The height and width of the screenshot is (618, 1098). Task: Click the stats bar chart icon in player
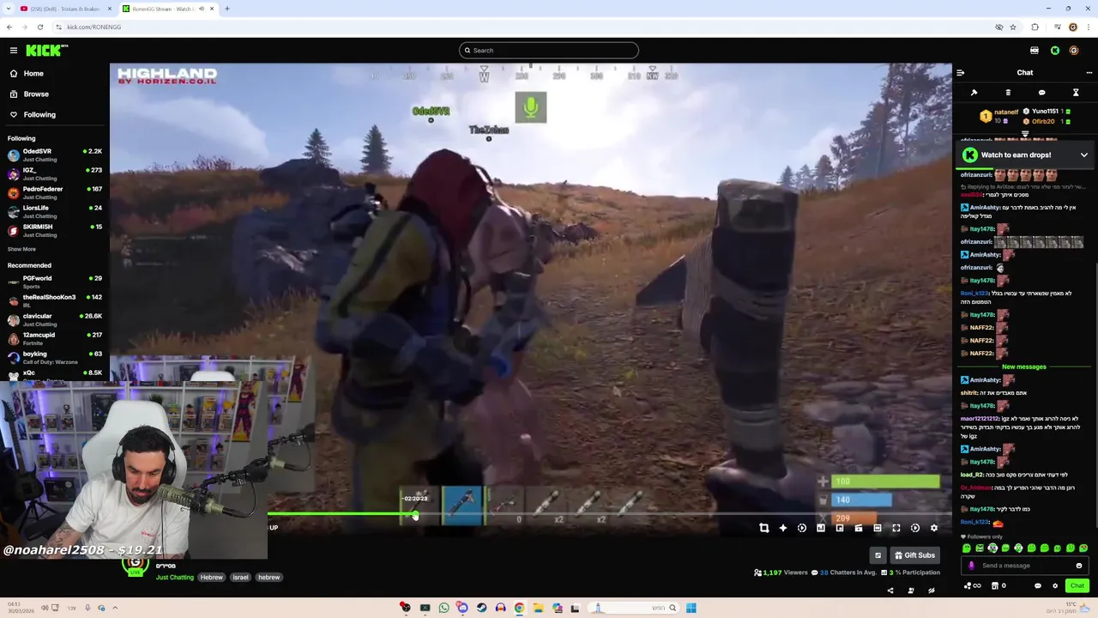pos(821,528)
